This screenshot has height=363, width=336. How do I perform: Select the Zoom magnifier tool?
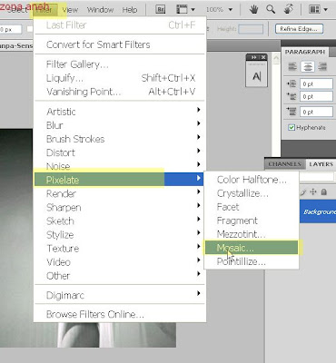pos(271,9)
